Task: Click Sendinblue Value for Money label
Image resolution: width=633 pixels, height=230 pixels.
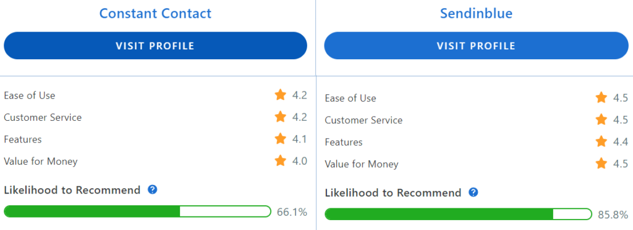Action: [x=362, y=165]
